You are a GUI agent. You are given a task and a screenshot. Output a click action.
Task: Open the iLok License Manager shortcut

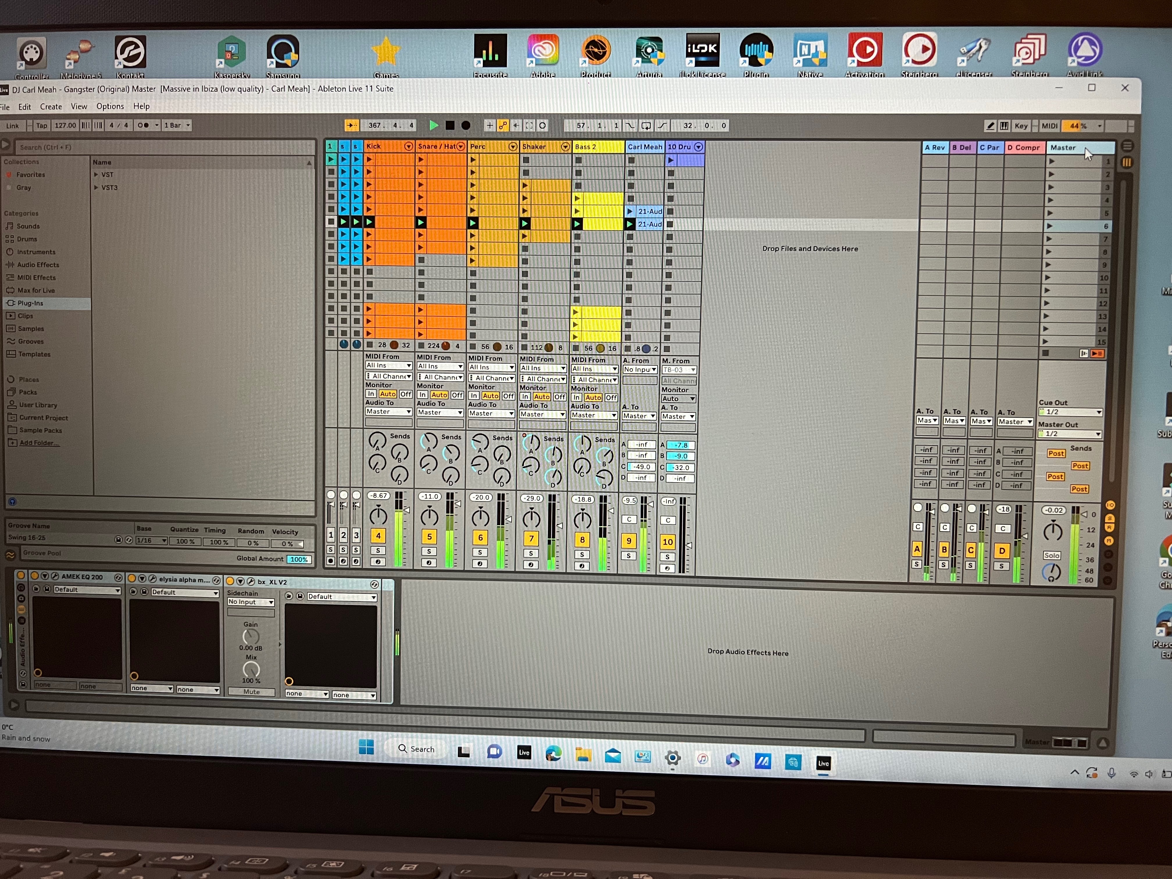[x=702, y=56]
